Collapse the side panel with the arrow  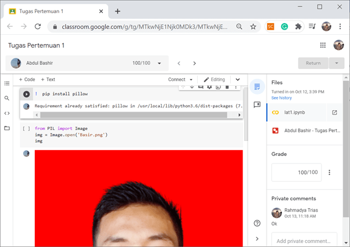tap(257, 238)
